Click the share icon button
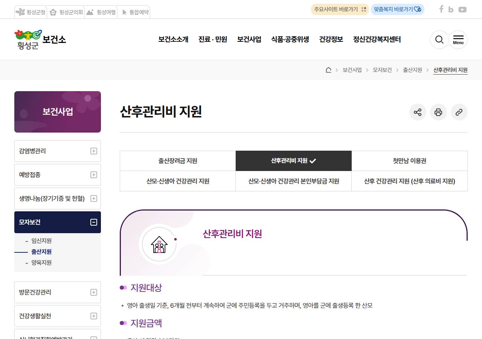Screen dimensions: 482x339 click(x=418, y=112)
